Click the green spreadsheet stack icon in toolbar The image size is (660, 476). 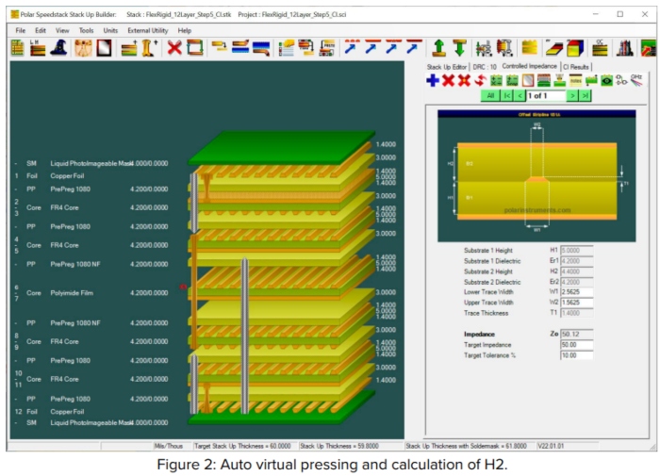(18, 47)
